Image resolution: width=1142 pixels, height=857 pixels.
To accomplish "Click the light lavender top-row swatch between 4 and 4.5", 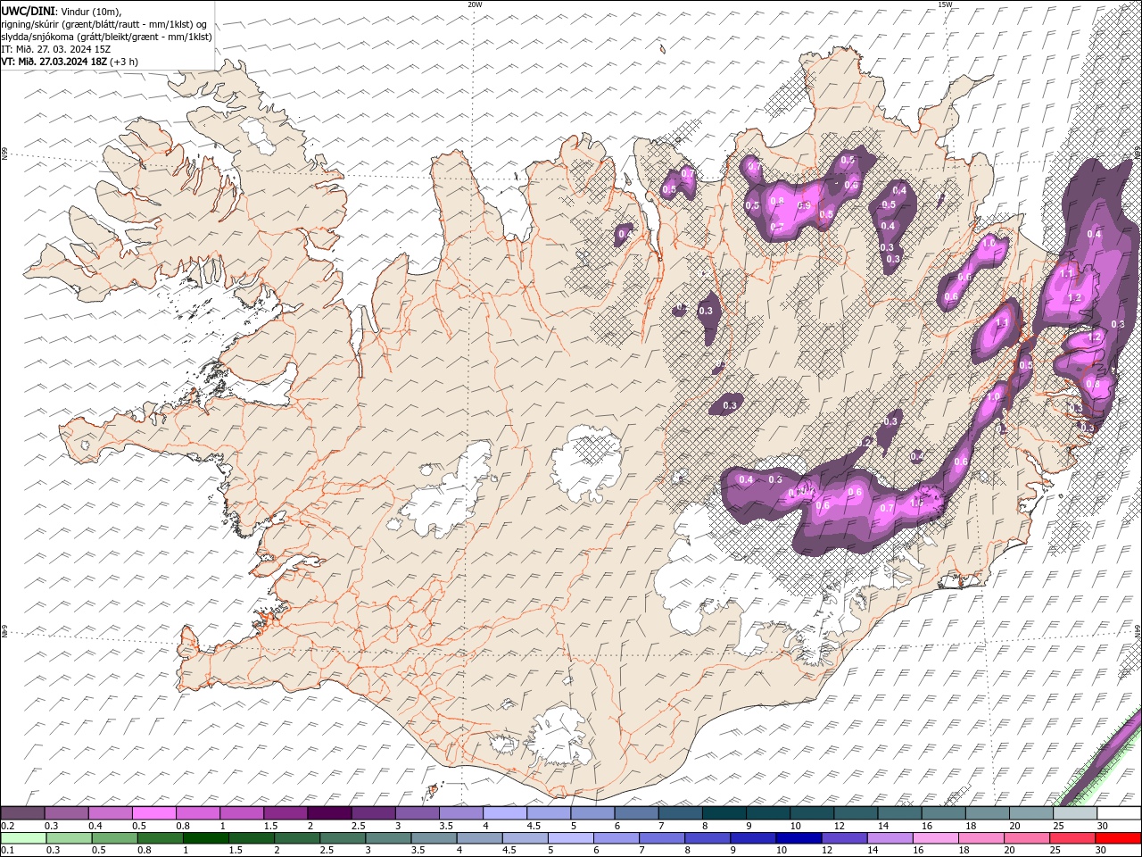I will pyautogui.click(x=504, y=813).
